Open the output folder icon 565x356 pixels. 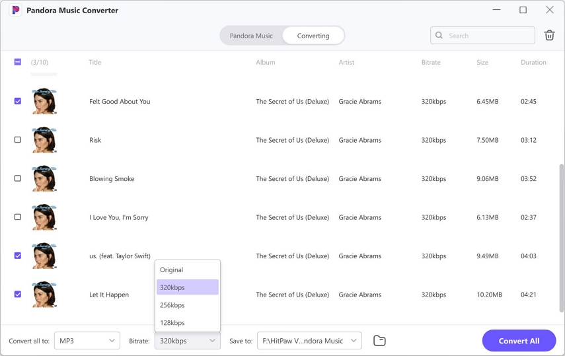tap(379, 341)
